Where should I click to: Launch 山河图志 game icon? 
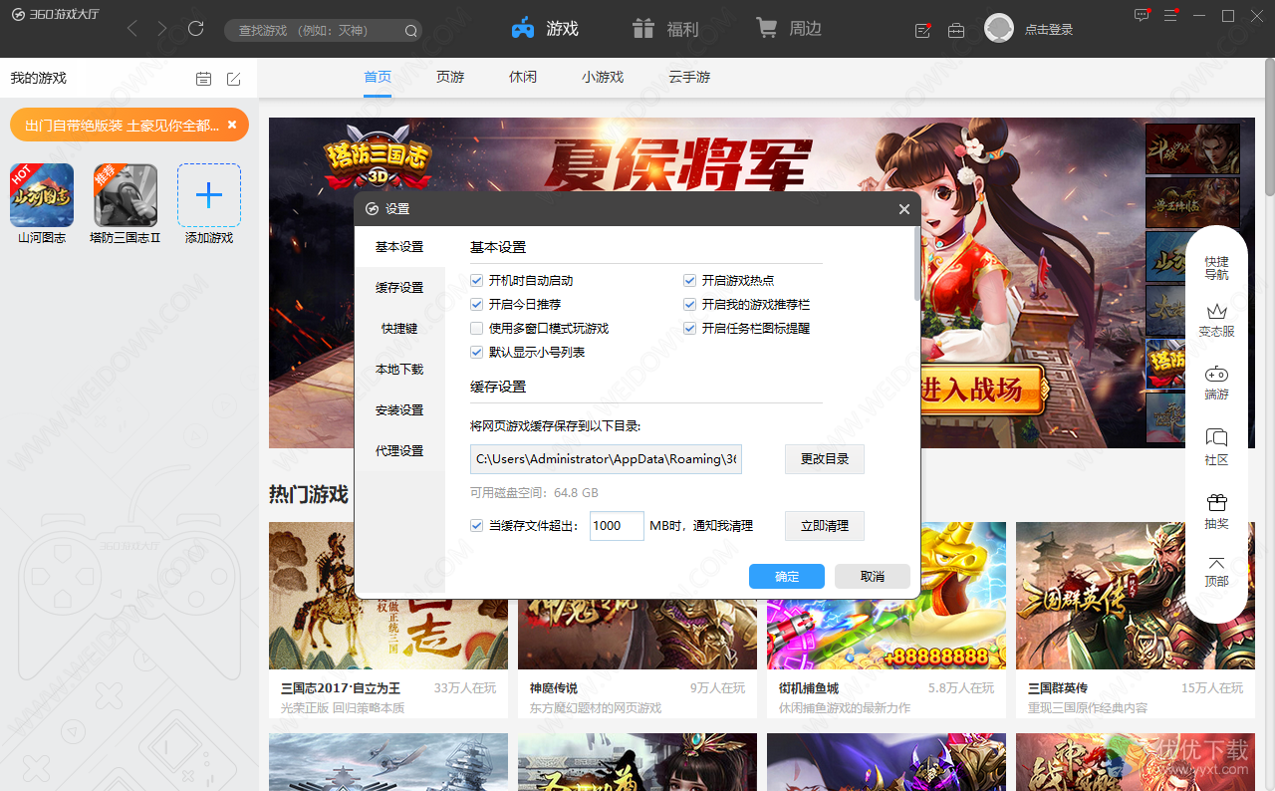click(42, 195)
